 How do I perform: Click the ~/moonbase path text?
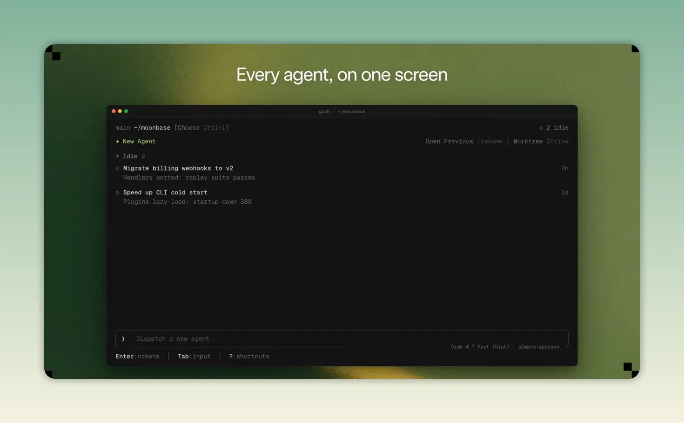click(x=152, y=128)
